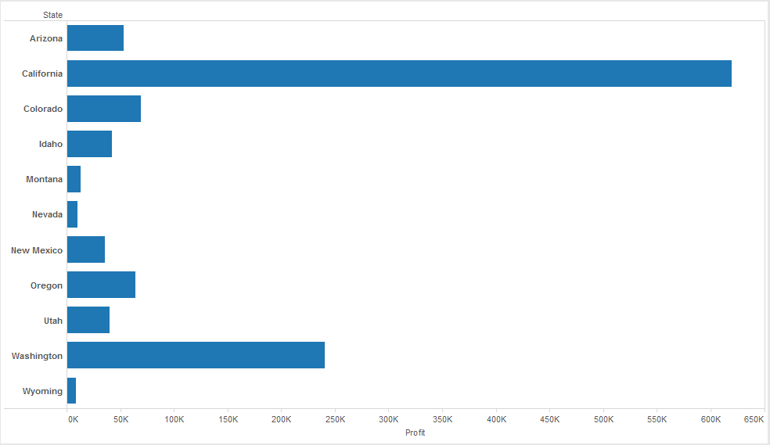This screenshot has height=445, width=770.
Task: Click the California row label
Action: coord(42,74)
